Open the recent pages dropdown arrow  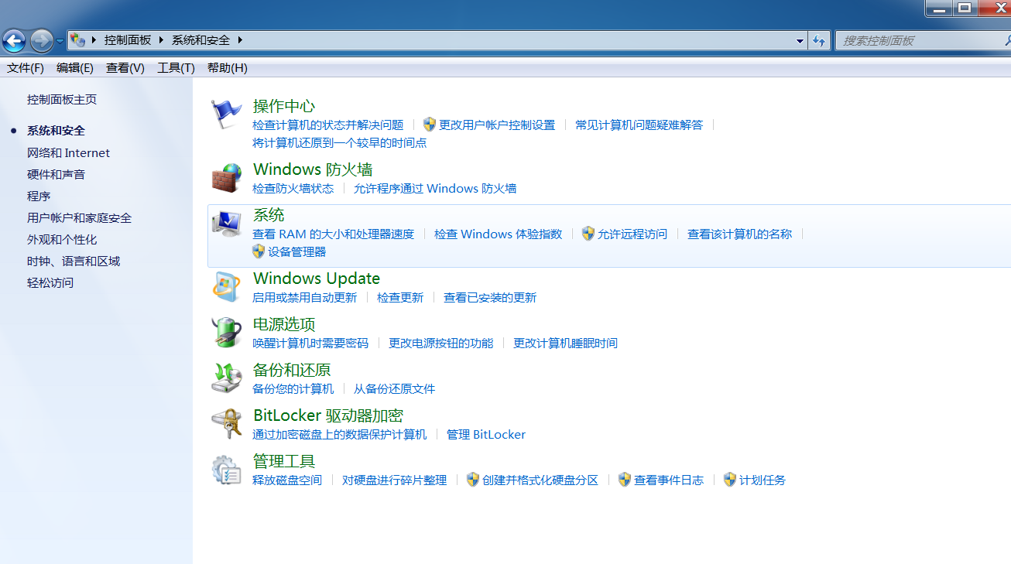click(x=60, y=41)
